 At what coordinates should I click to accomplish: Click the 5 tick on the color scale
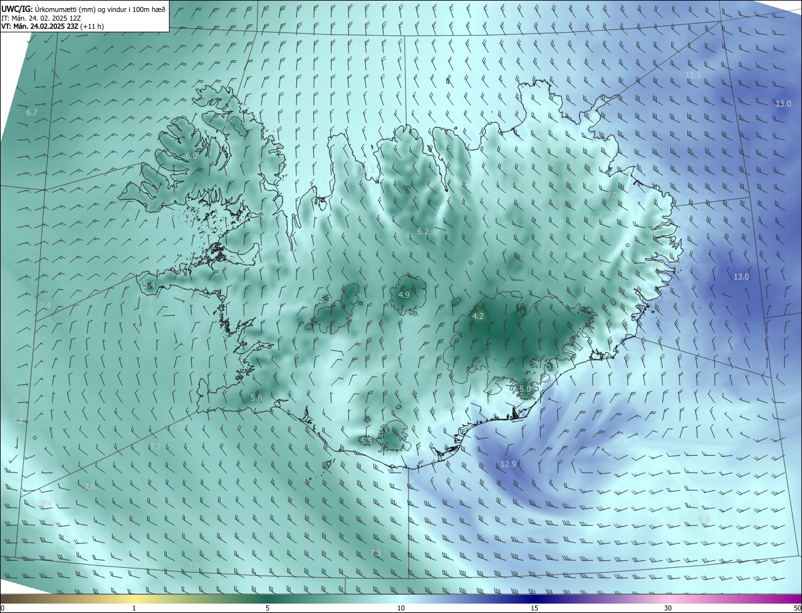(268, 608)
